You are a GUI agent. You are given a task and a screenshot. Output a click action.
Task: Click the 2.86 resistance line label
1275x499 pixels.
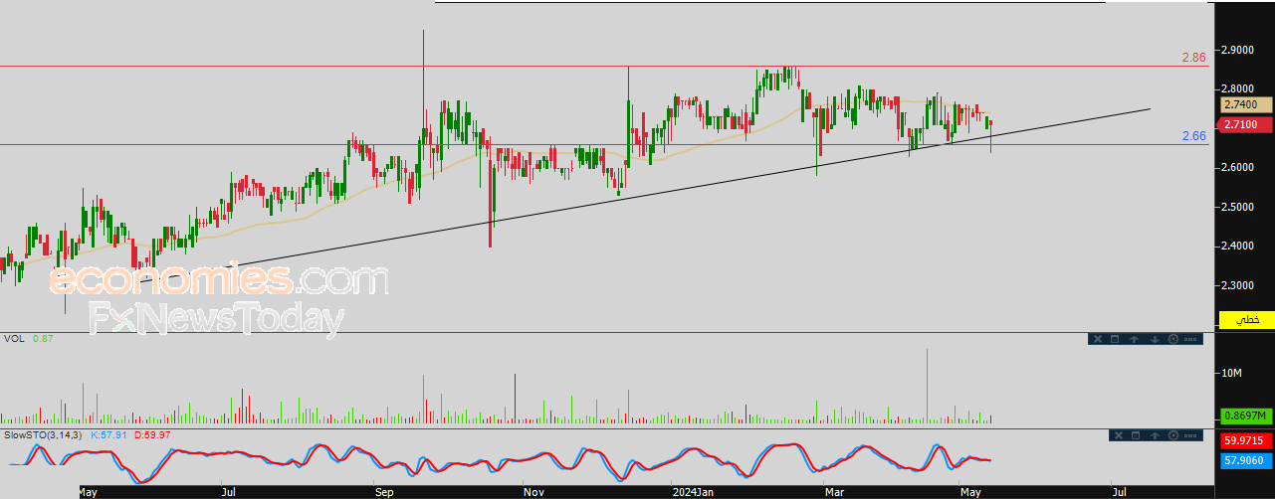tap(1194, 58)
